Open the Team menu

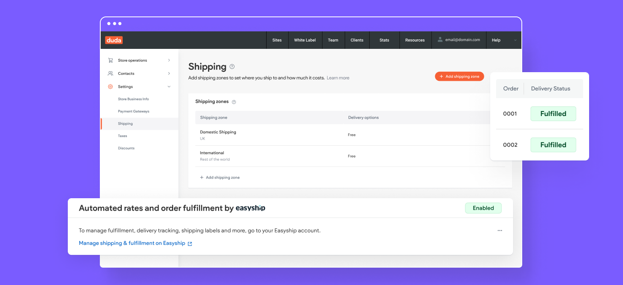click(x=333, y=40)
